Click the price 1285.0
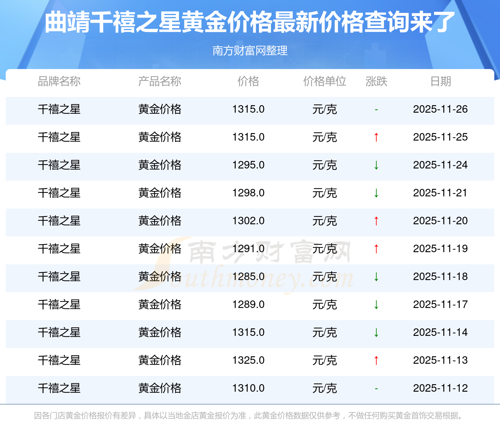Screen dimensions: 500x421 249,276
